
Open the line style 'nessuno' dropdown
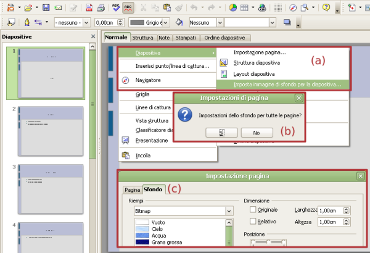point(86,23)
